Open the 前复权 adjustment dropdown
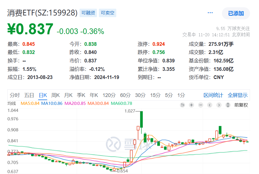259x174 pixels. pos(241,105)
